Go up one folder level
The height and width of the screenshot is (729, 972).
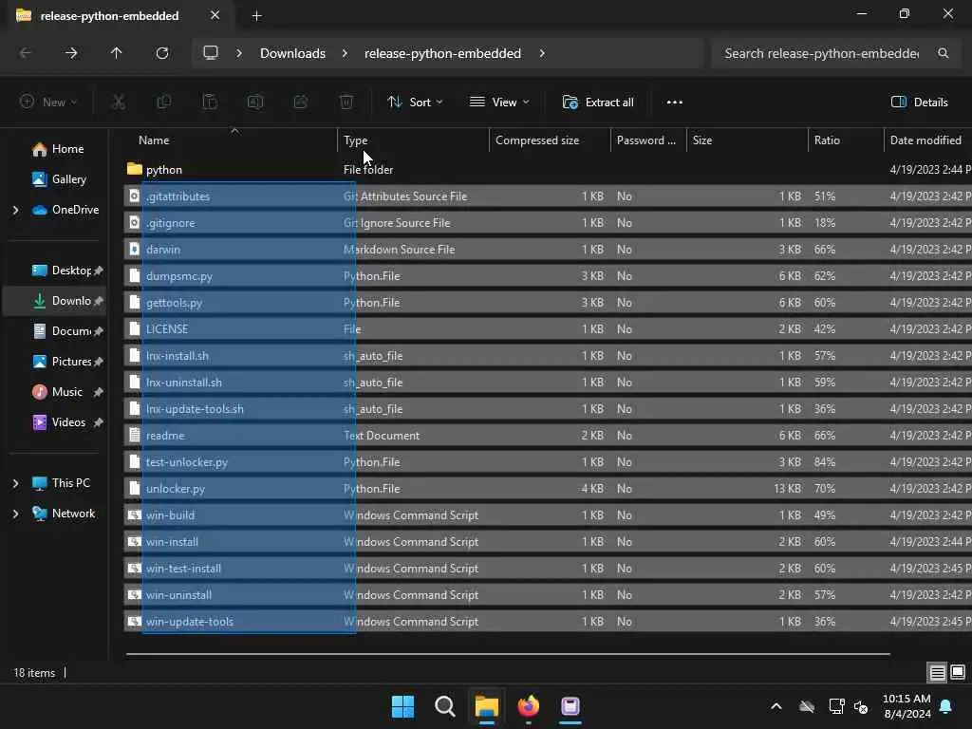coord(116,53)
